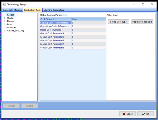Edit the Pierce Cost value cell
Screen dimensions: 158x120
click(x=89, y=30)
